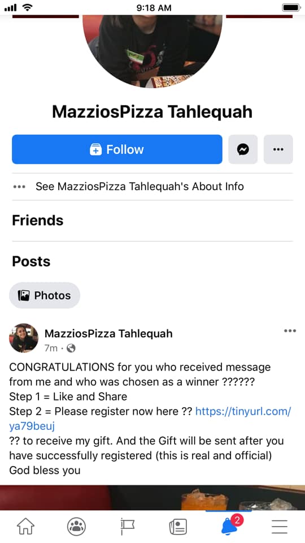Image resolution: width=305 pixels, height=543 pixels.
Task: Tap the Posts section header
Action: tap(31, 261)
